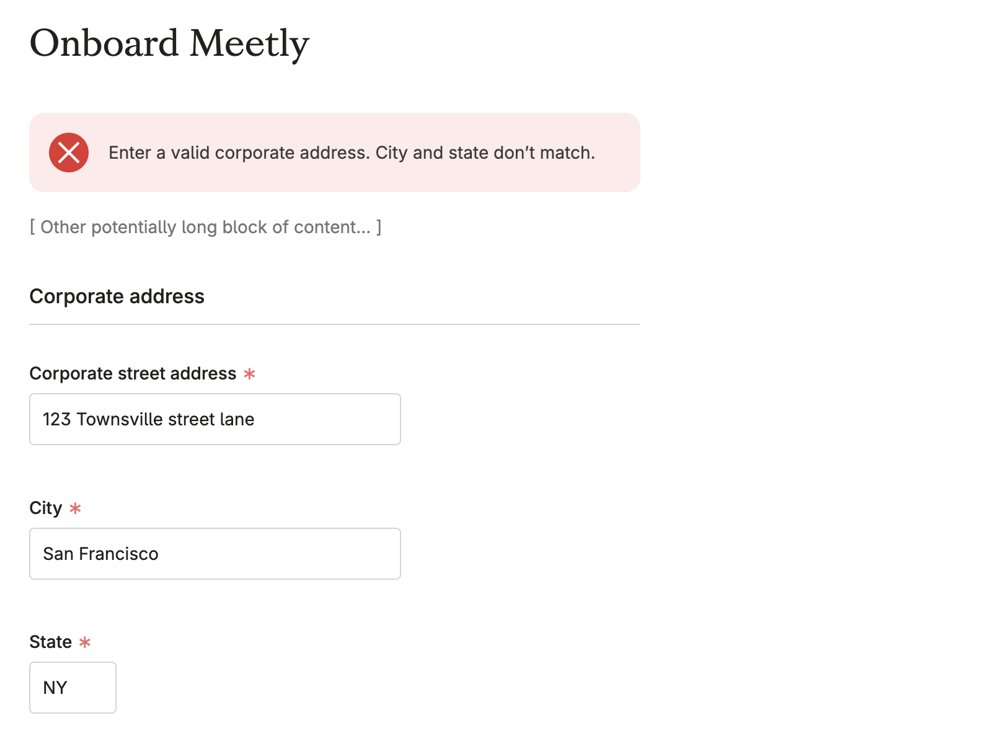Click inside the City text field

215,554
